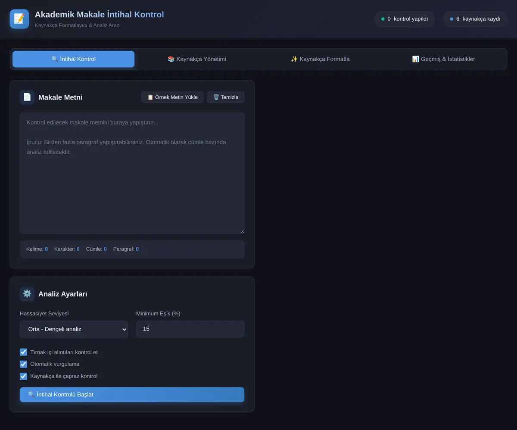Clear the text with the Temizle button
This screenshot has width=517, height=430.
point(226,97)
